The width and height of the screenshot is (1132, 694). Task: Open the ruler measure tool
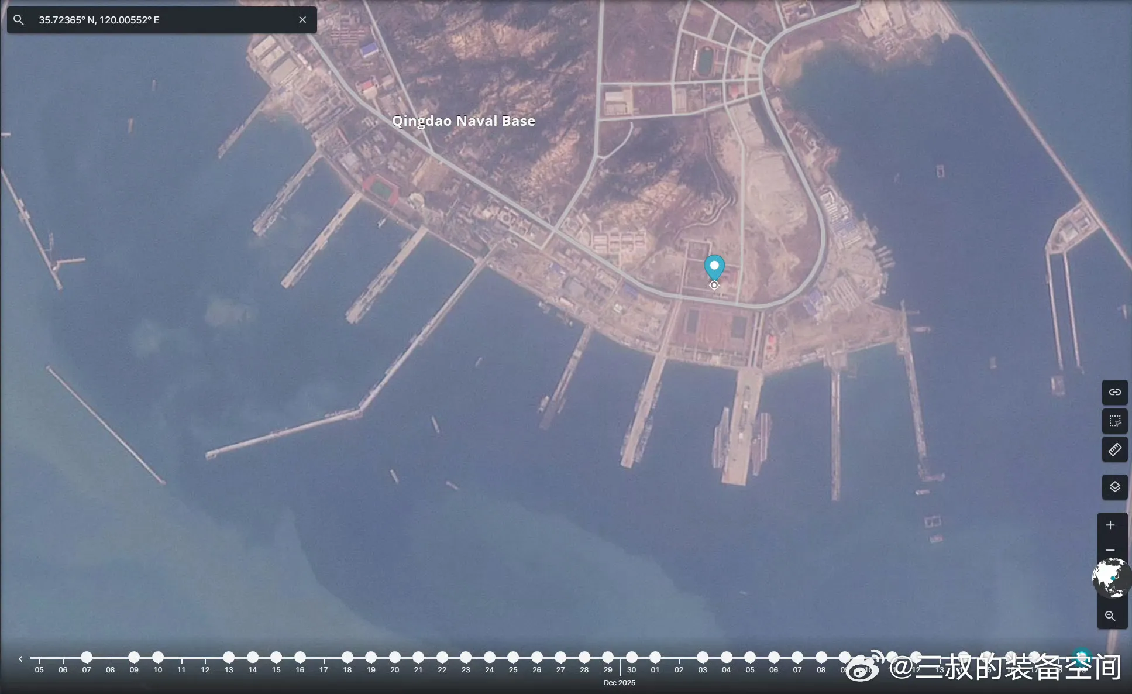(1114, 449)
